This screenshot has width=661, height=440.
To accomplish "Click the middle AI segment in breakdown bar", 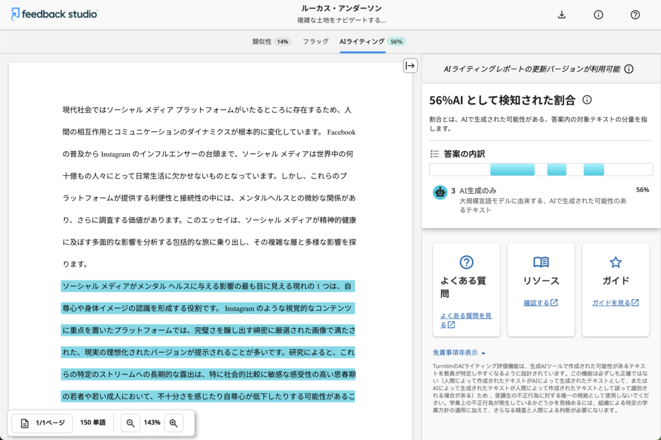I will 556,169.
